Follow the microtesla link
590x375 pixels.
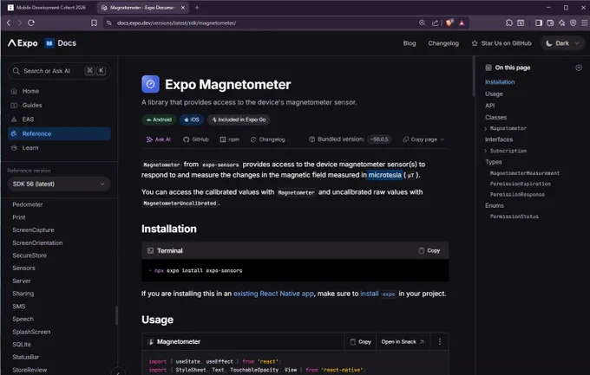point(384,175)
